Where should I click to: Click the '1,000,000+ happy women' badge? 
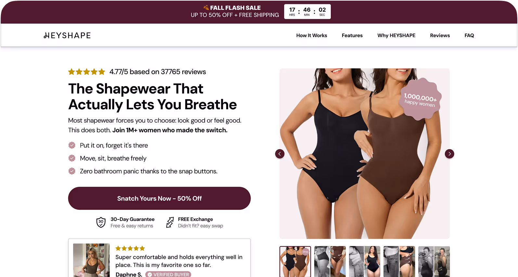pos(420,99)
